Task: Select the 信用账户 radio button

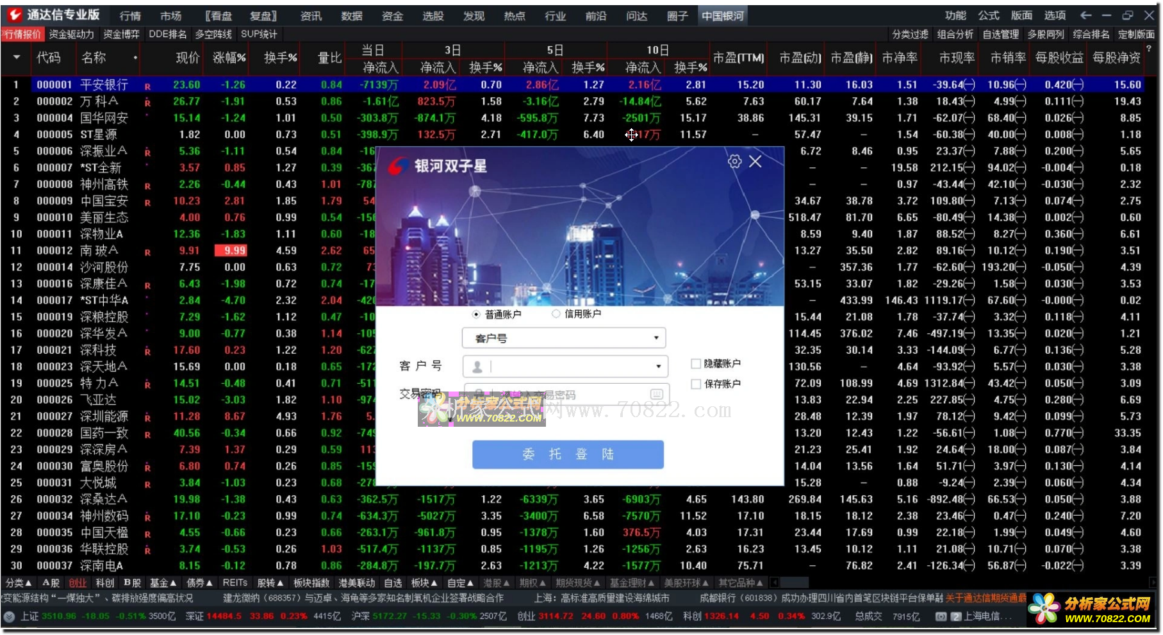Action: point(556,314)
